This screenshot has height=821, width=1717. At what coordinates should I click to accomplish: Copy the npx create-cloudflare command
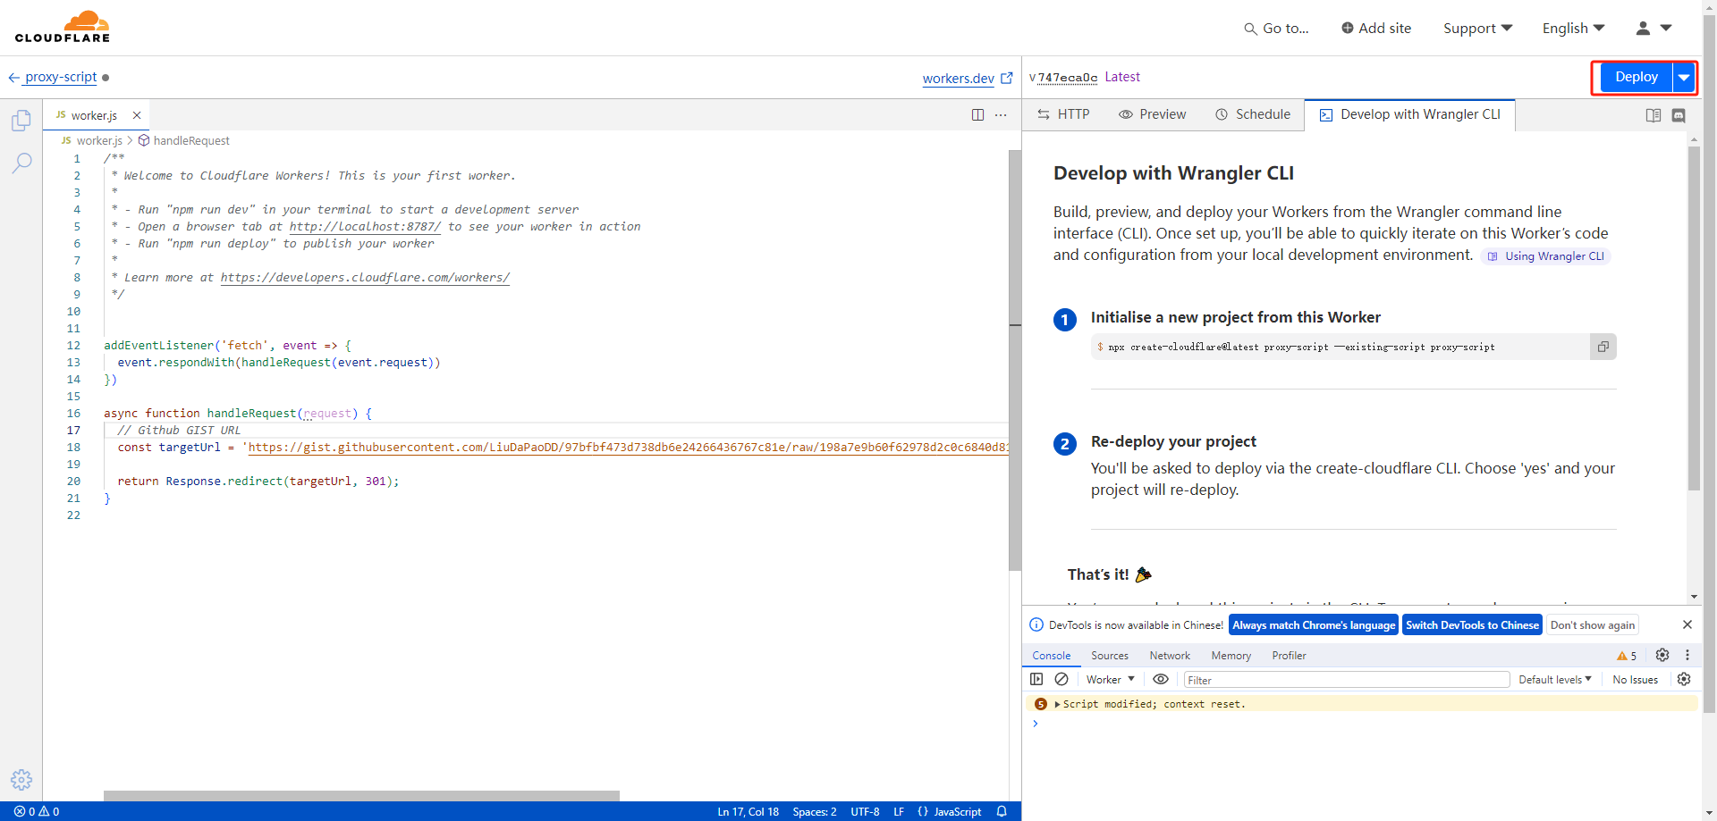coord(1603,347)
